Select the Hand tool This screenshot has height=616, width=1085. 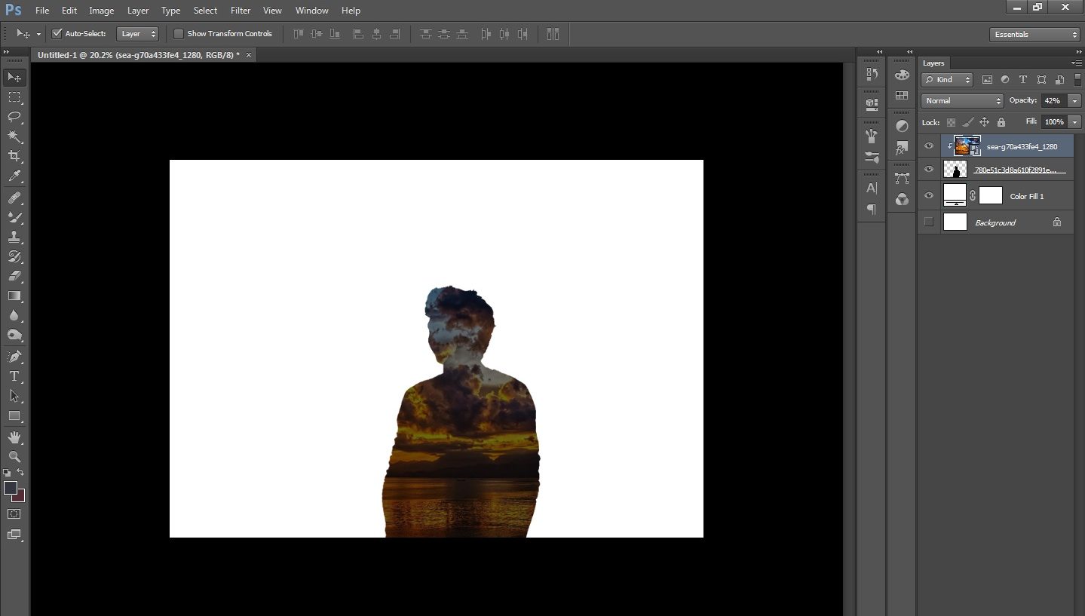[x=14, y=437]
